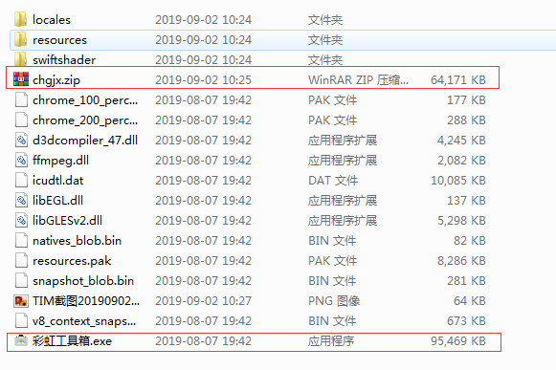Select the file name chrome_200_perc...

tap(85, 120)
